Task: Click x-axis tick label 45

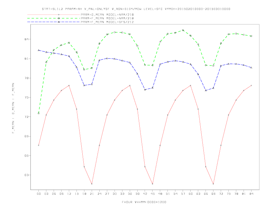Action: tap(153, 194)
